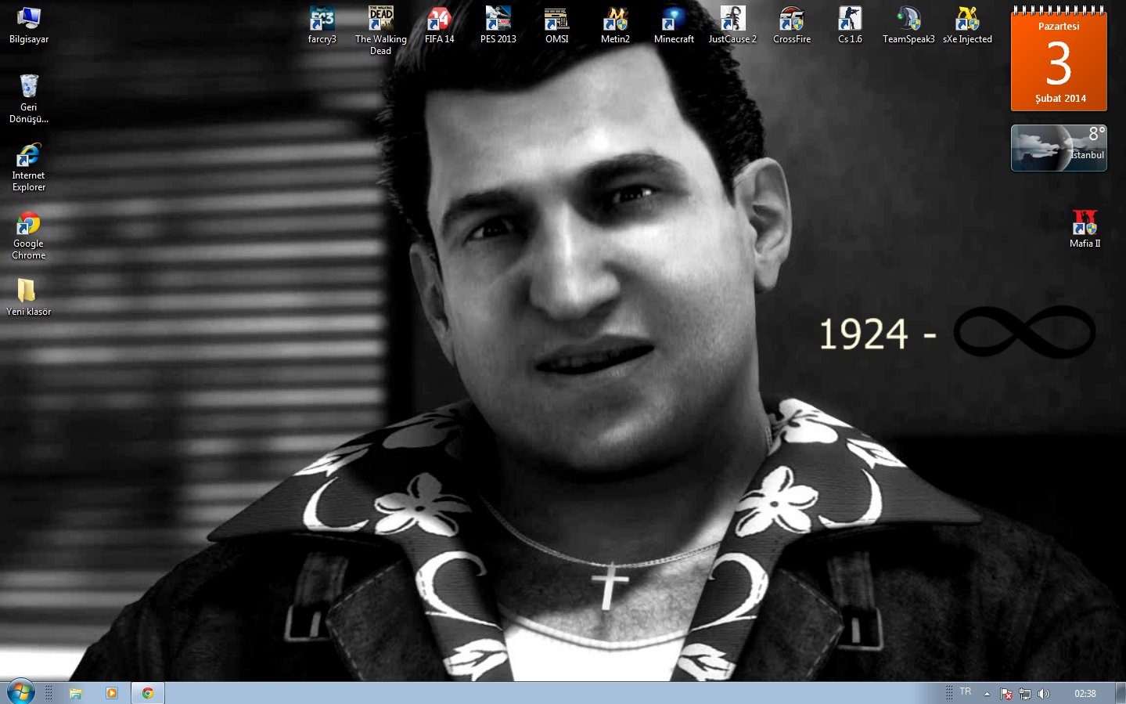This screenshot has width=1126, height=704.
Task: Select the Mafia II desktop shortcut
Action: (1085, 229)
